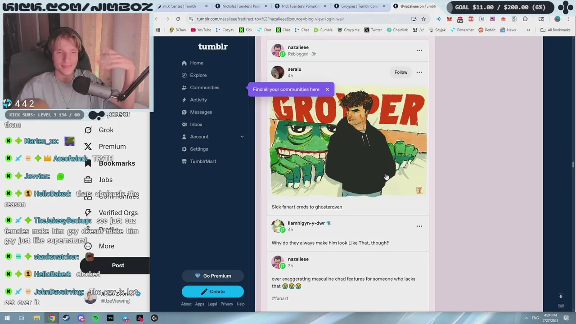Screen dimensions: 576x324
Task: Click llamhigyn-y-dwr username
Action: pos(306,223)
